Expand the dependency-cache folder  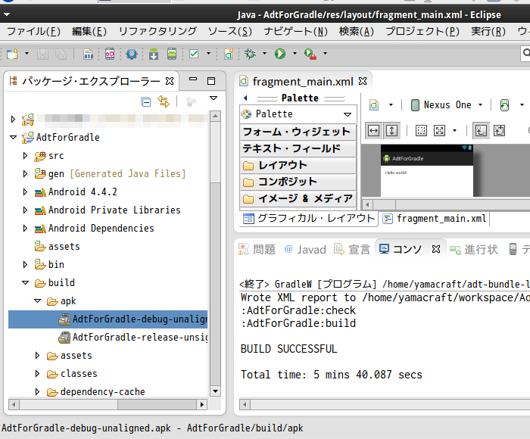click(x=37, y=392)
